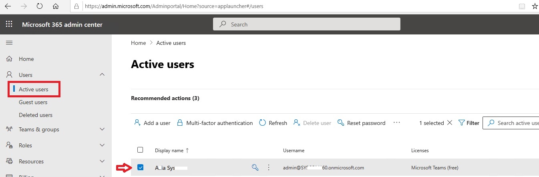This screenshot has height=177, width=539.
Task: Click into the top Search box
Action: [x=307, y=24]
